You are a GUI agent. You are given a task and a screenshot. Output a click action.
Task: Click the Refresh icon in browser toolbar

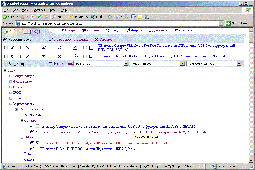click(39, 17)
